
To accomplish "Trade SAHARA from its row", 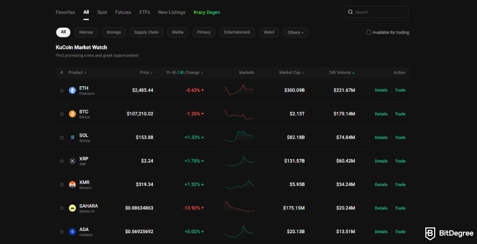I will coord(400,208).
